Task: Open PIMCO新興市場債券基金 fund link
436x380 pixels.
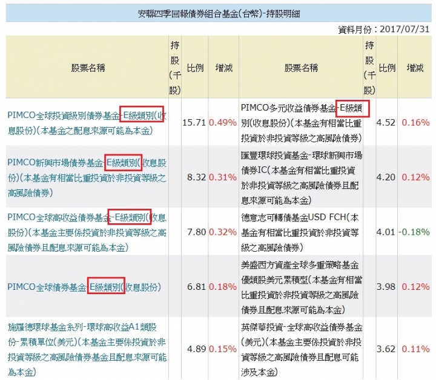Action: click(x=87, y=177)
